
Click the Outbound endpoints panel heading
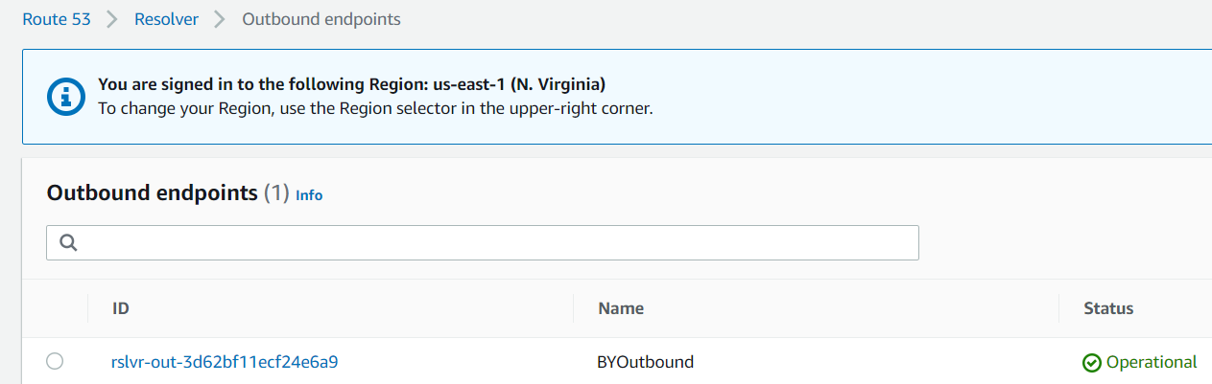(x=153, y=192)
